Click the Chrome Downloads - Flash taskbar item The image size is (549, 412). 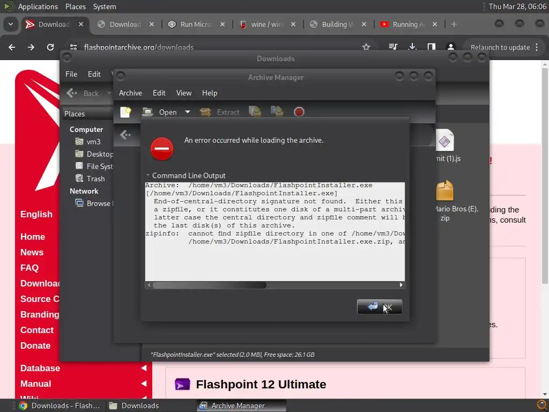60,406
